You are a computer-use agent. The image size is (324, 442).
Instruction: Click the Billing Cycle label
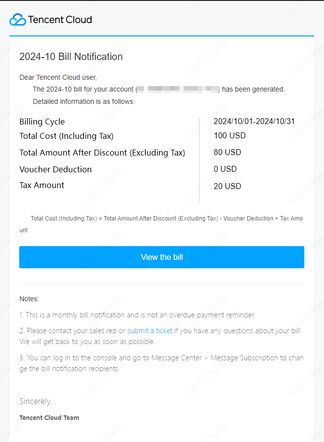42,122
